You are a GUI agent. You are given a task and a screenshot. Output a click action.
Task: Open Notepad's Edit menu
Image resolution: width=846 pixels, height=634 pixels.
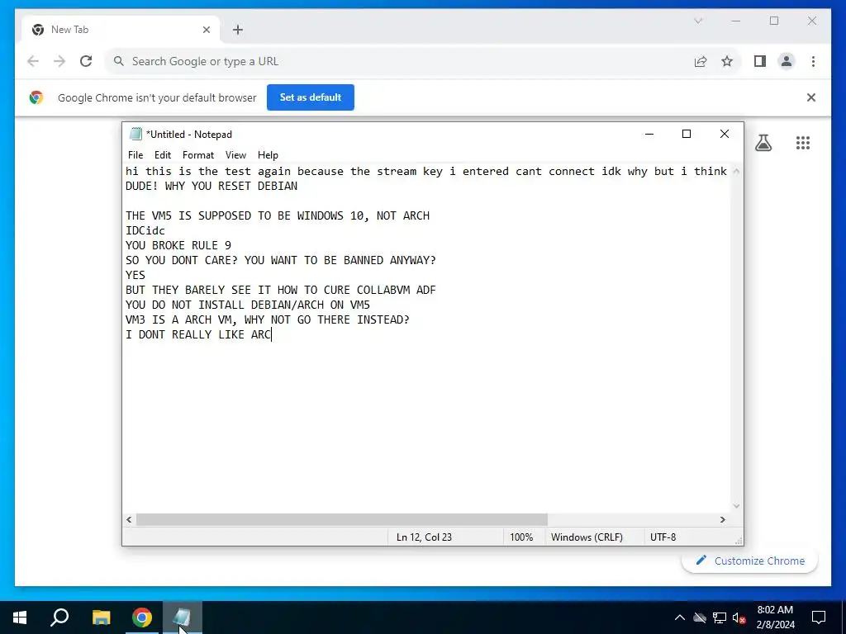(163, 155)
